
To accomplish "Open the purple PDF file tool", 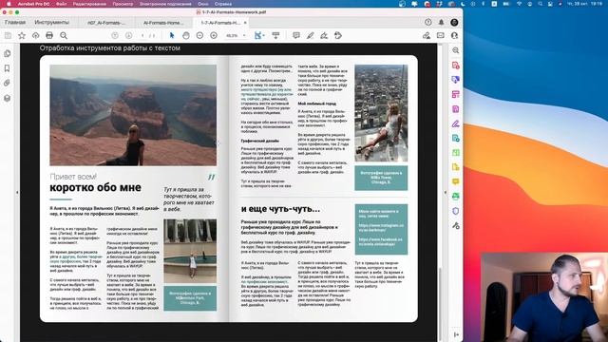I will coord(456,109).
